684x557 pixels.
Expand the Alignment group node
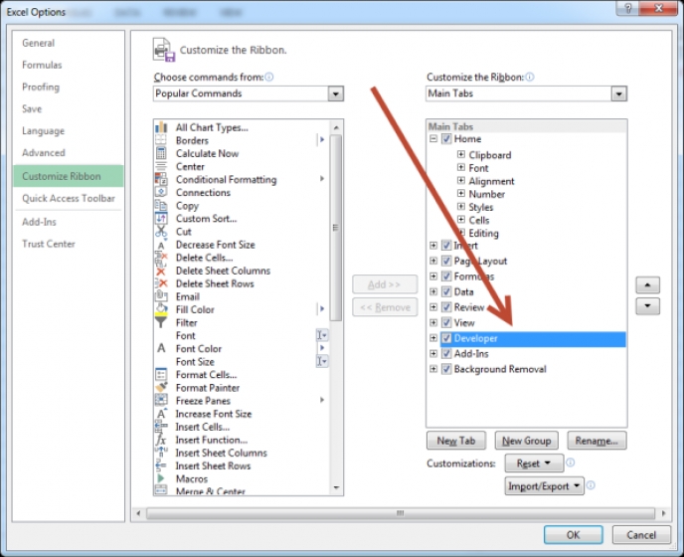[x=461, y=180]
